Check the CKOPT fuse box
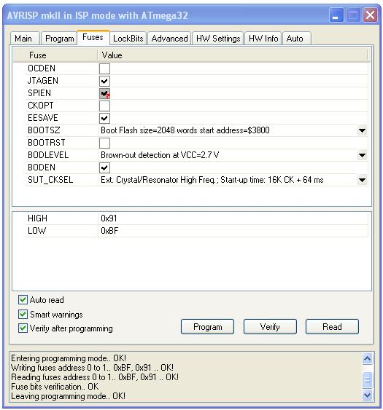The height and width of the screenshot is (410, 383). click(x=104, y=106)
